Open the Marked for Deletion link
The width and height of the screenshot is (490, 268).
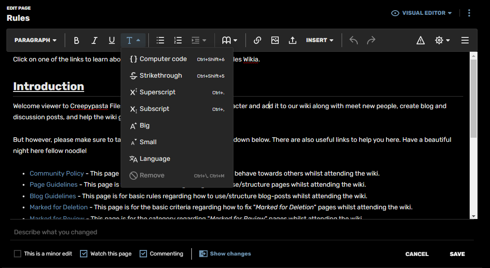coord(59,207)
